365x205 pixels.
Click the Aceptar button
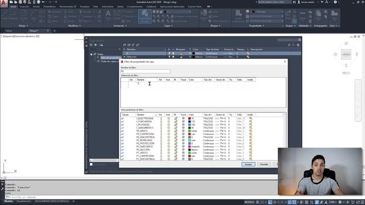click(249, 165)
